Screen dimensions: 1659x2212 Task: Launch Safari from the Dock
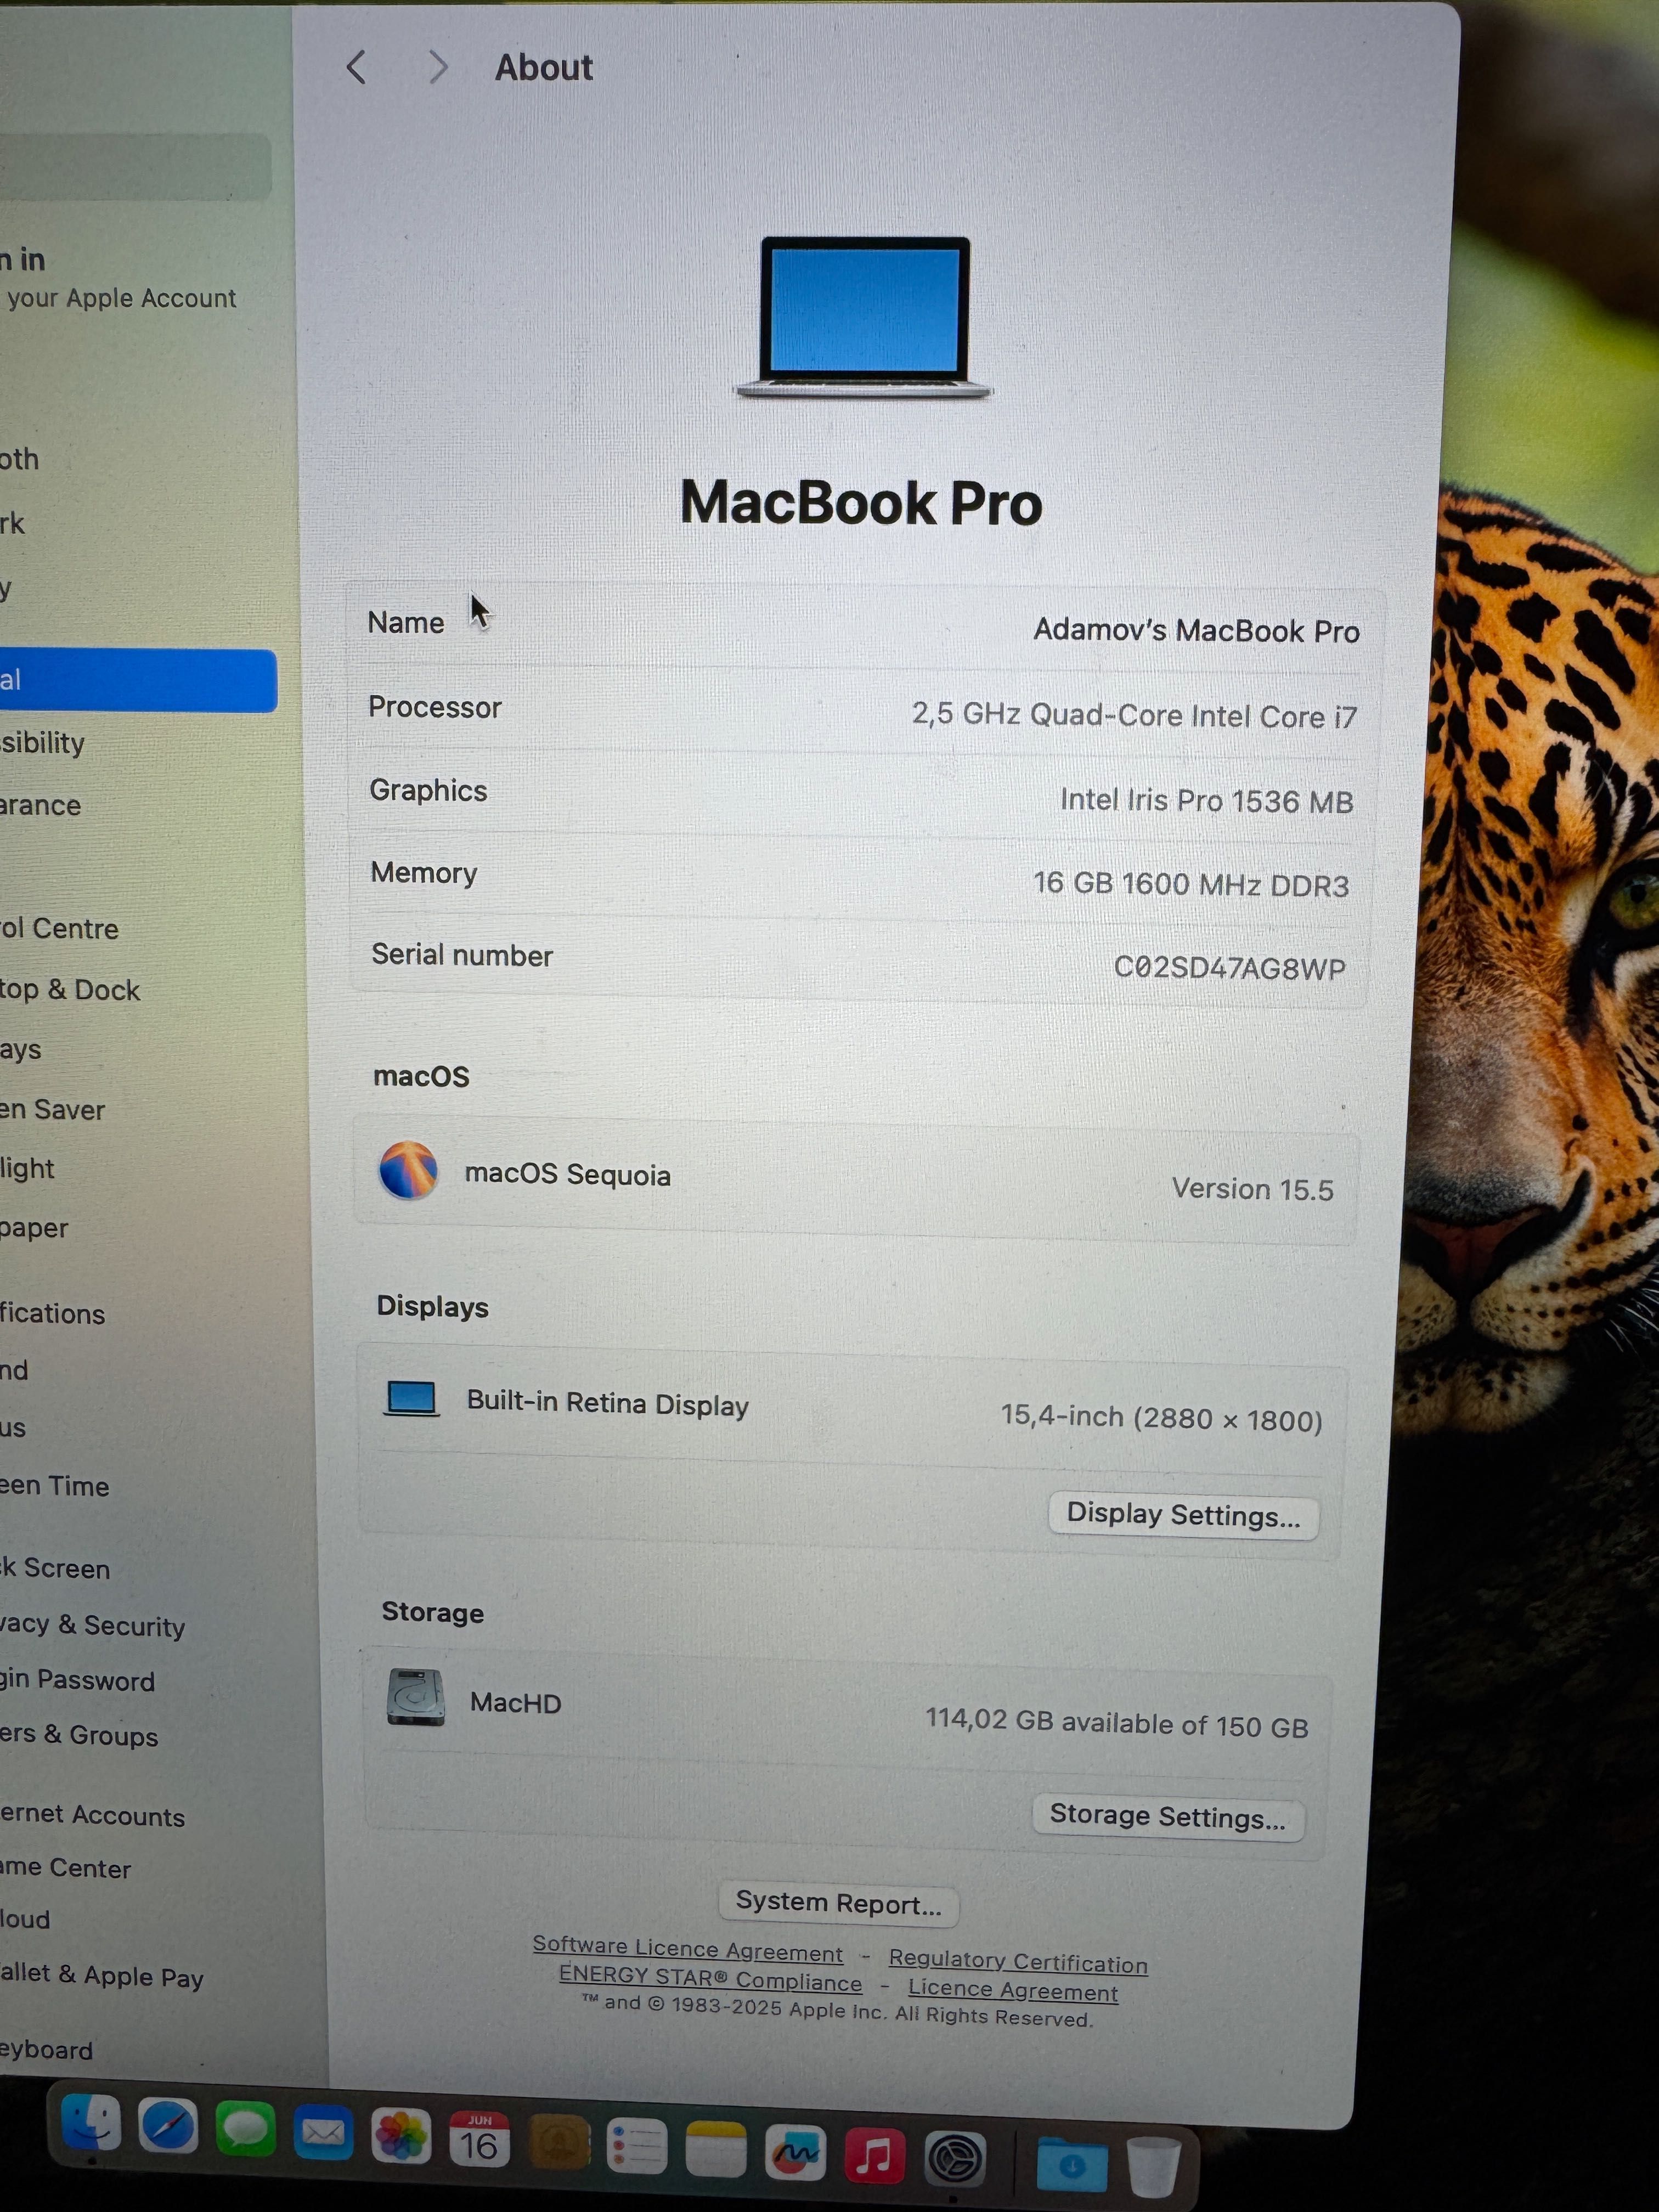click(167, 2126)
